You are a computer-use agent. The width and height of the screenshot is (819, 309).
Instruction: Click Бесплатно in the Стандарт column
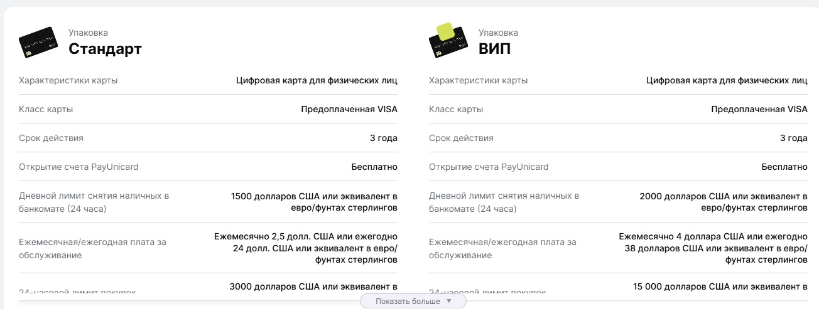374,167
